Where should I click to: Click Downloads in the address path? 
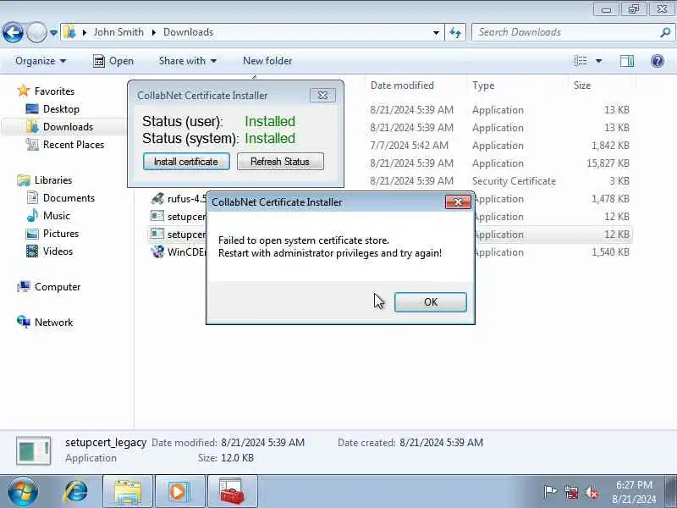pos(188,32)
